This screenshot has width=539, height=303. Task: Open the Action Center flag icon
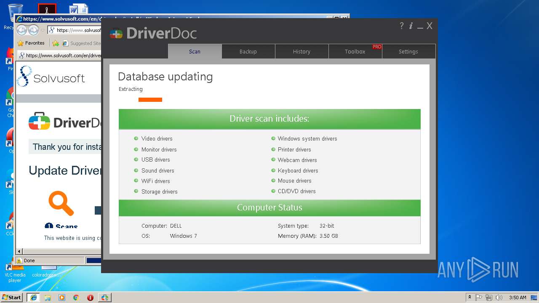[479, 298]
